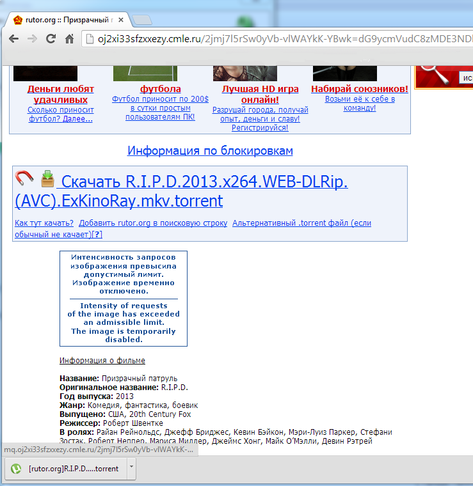This screenshot has width=473, height=486.
Task: Click the green download box icon
Action: pyautogui.click(x=48, y=178)
